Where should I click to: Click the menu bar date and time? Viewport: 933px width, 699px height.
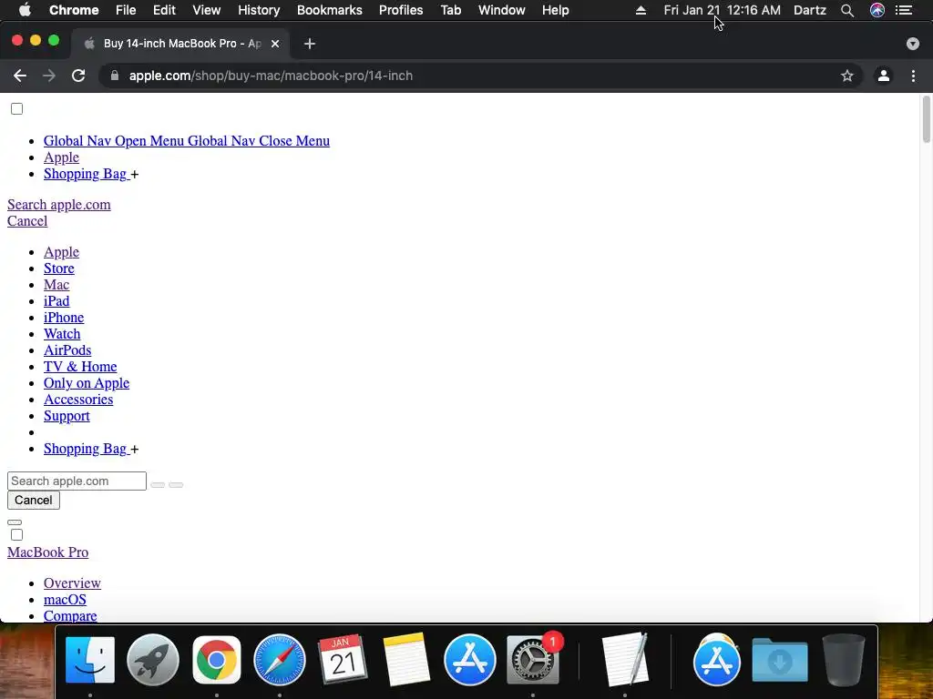[x=722, y=10]
